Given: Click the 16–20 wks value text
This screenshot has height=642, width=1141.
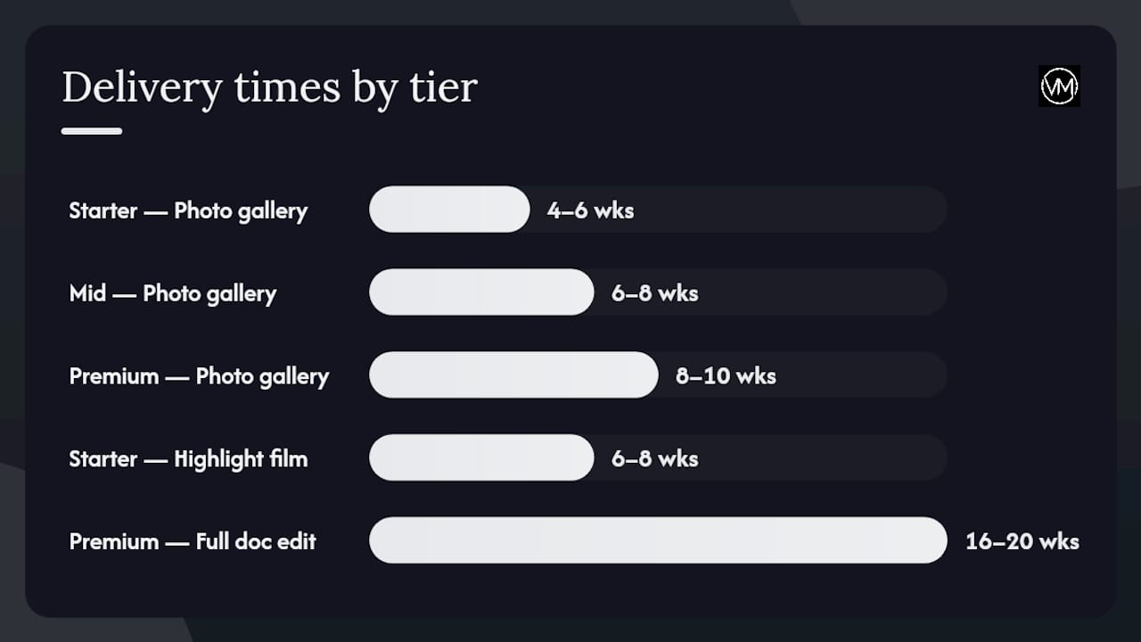Looking at the screenshot, I should point(1022,541).
